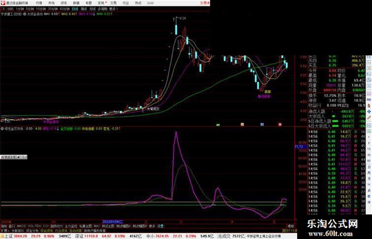
Task: Open the 综合资讯 tab
Action: tap(47, 230)
